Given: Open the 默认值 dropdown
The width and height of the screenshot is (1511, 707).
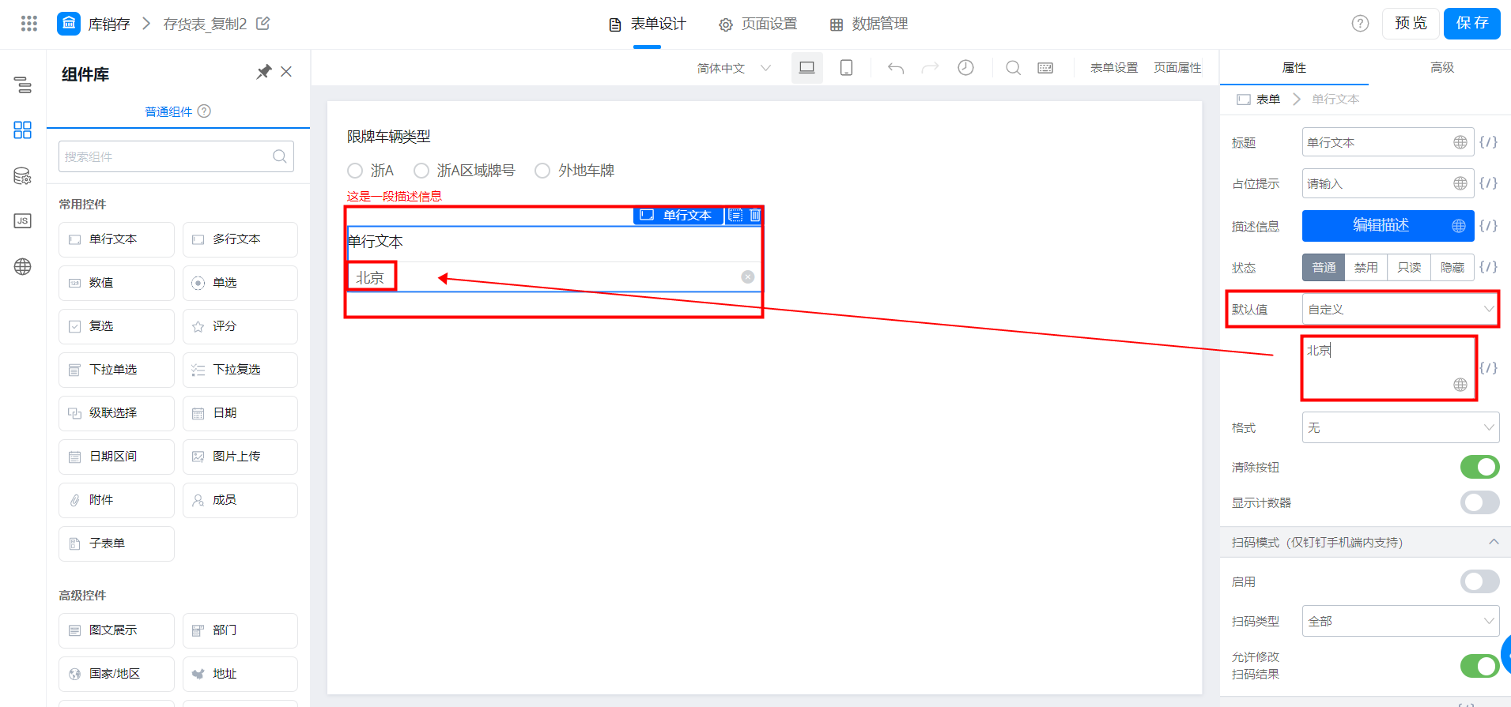Looking at the screenshot, I should (1400, 310).
